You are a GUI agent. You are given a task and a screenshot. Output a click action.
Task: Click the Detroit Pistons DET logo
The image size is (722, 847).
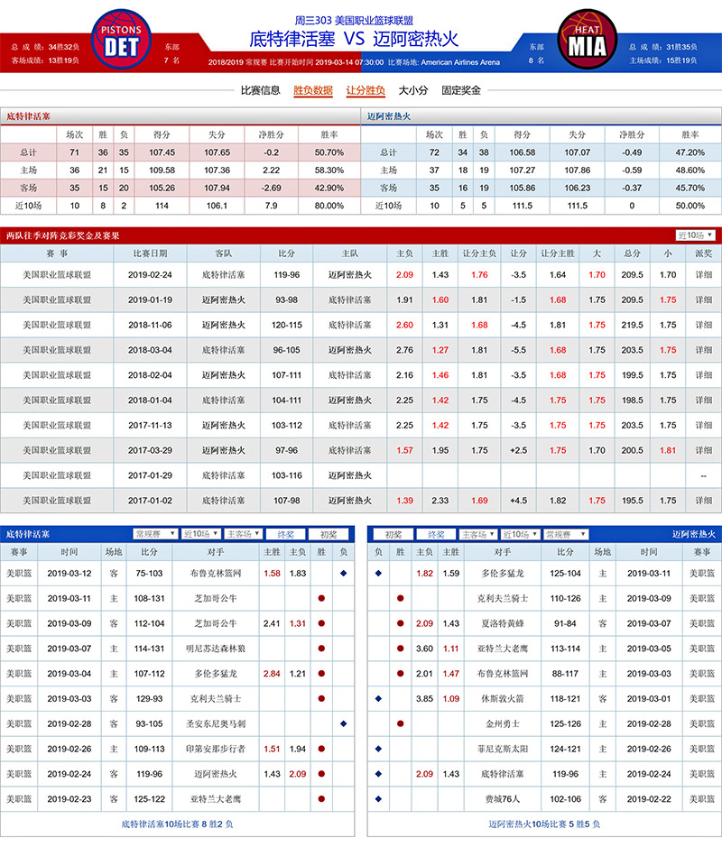[121, 40]
